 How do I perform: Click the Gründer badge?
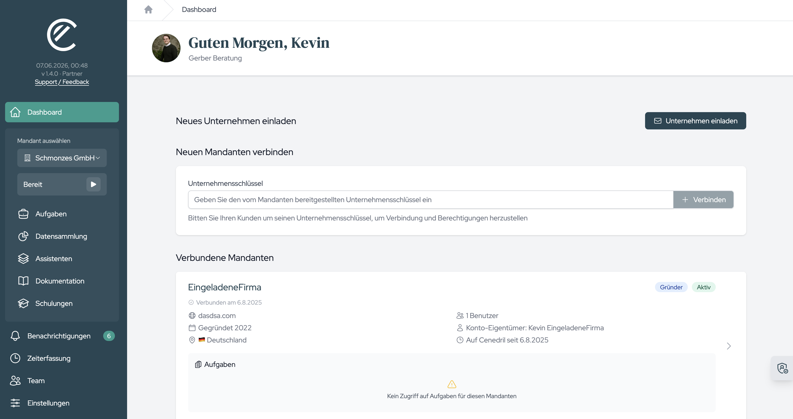671,287
